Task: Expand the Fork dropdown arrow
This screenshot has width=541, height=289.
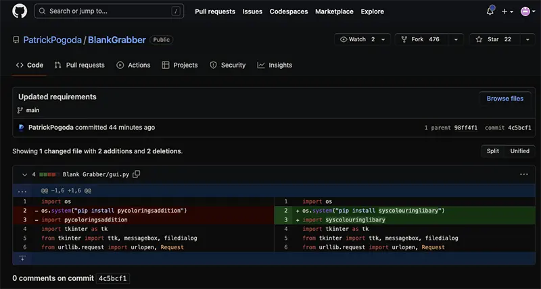Action: (x=456, y=40)
